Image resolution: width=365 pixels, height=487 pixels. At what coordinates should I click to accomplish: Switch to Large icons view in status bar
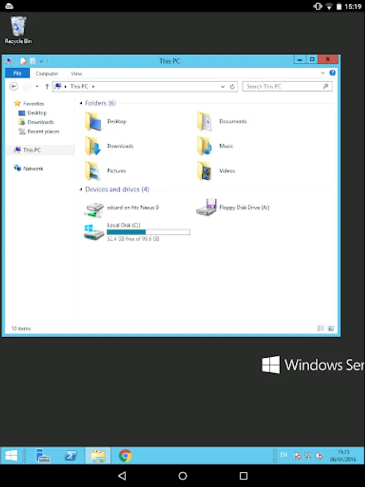pos(331,328)
